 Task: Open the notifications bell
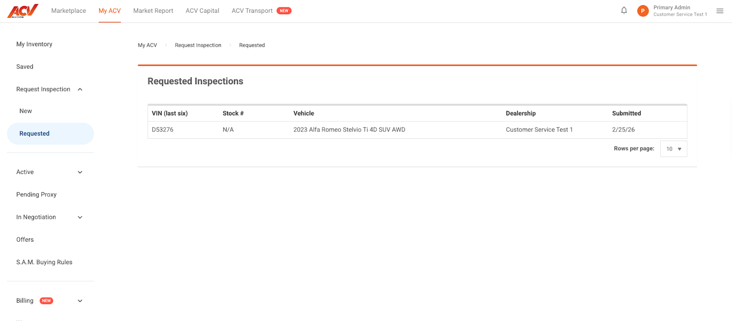624,11
